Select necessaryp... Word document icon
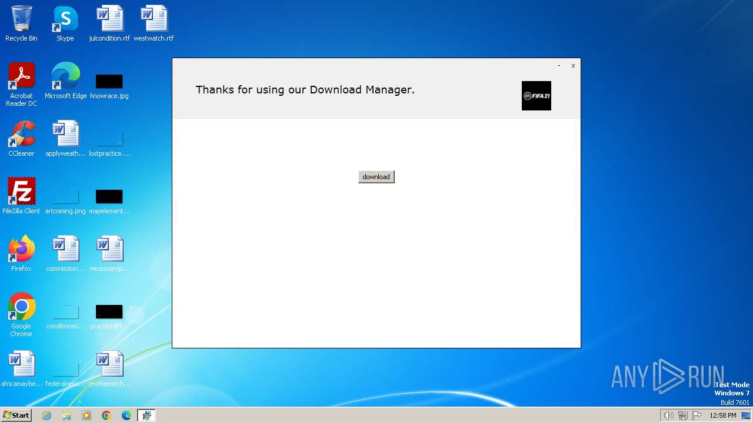 (109, 253)
